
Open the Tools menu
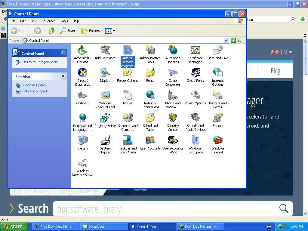(x=64, y=21)
